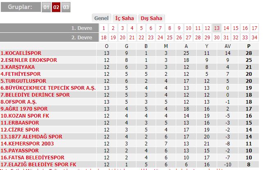Open the Dış Saha tab
This screenshot has height=170, width=263.
151,18
